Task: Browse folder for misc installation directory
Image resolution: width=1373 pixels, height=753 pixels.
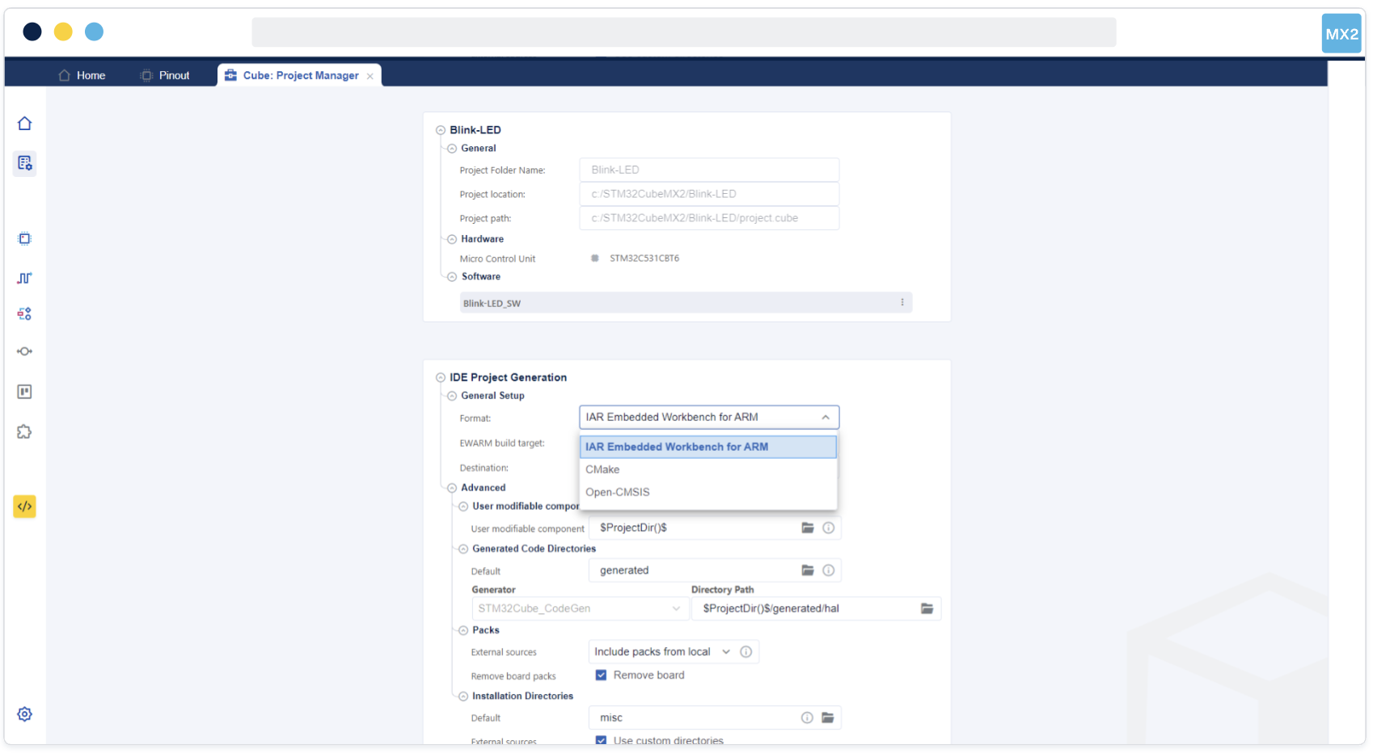Action: [827, 717]
